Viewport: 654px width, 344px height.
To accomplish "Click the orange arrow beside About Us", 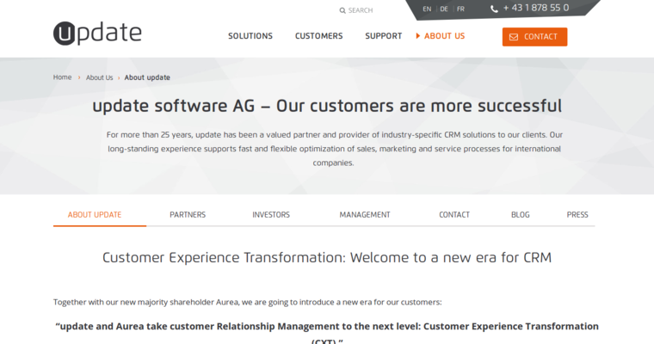I will 418,36.
